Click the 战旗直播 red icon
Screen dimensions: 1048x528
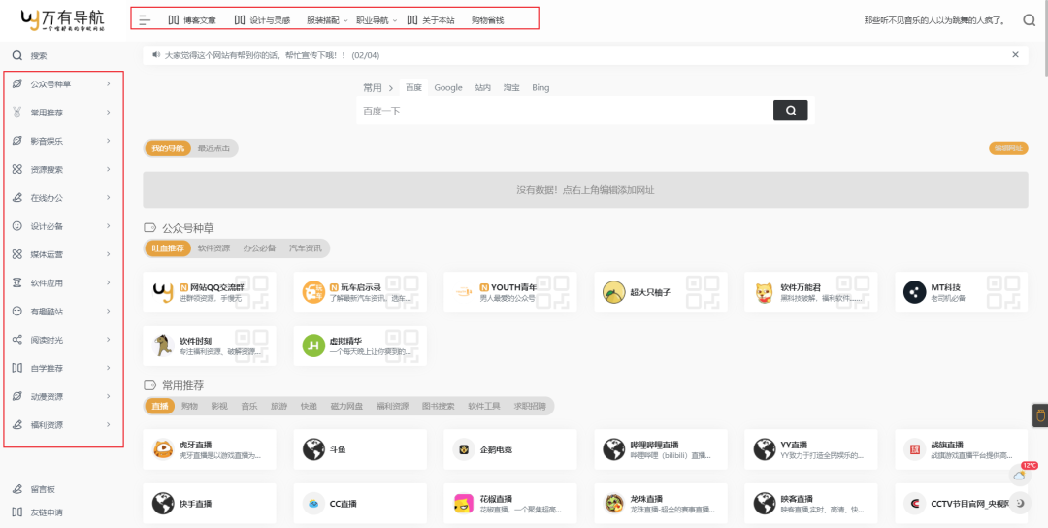point(914,449)
